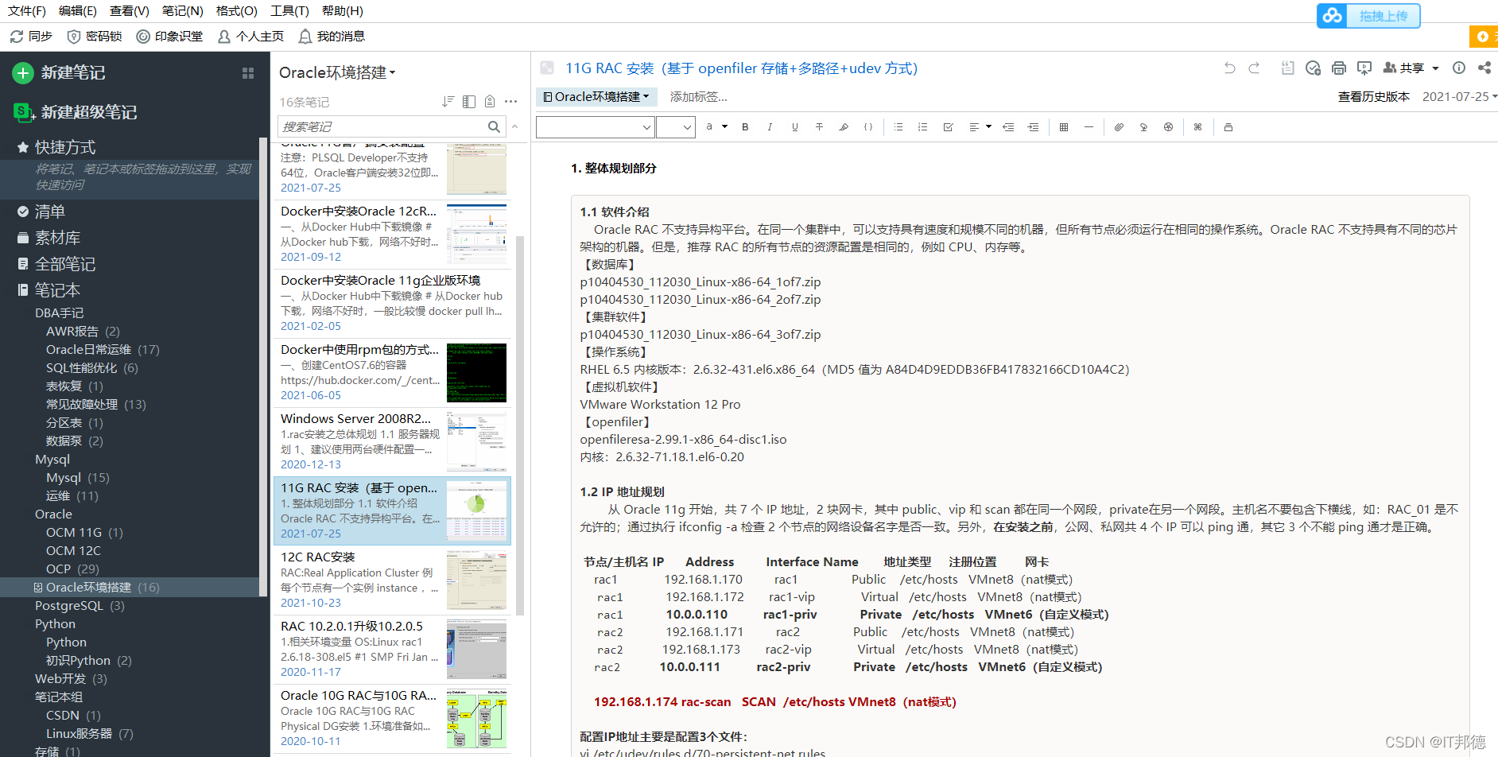
Task: Expand the 共享 share dropdown
Action: (1436, 68)
